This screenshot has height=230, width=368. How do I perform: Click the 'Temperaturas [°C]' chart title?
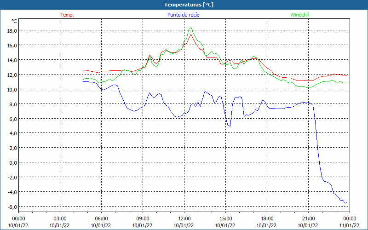click(x=189, y=5)
